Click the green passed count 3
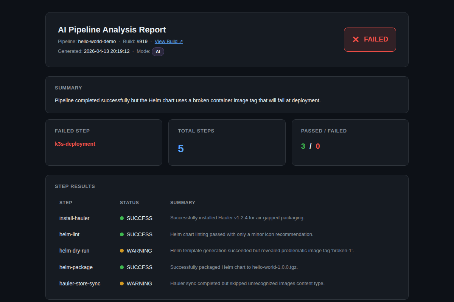 click(x=303, y=146)
